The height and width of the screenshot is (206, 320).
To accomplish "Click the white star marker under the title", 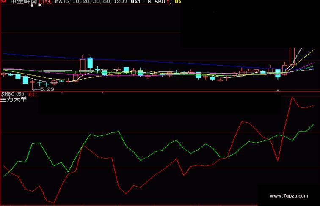I will point(40,5).
